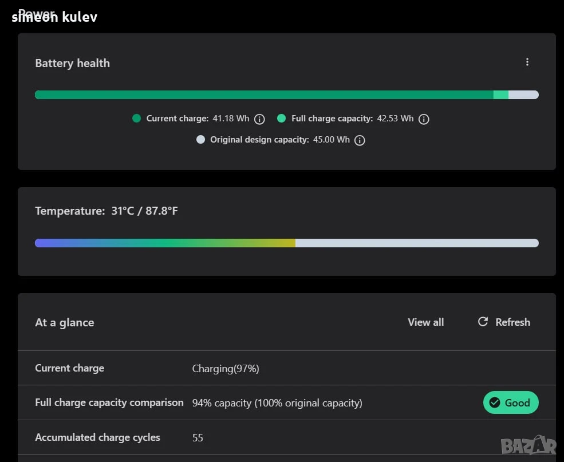
Task: Click the temperature gradient bar
Action: (x=287, y=243)
